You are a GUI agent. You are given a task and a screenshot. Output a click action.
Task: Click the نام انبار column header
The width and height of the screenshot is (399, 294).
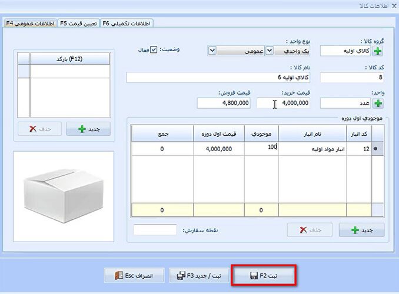pos(312,134)
